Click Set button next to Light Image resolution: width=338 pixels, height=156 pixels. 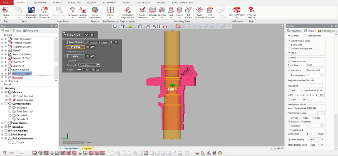321,95
